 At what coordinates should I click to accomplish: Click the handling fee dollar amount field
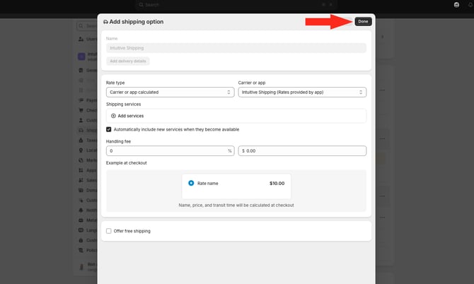click(302, 151)
